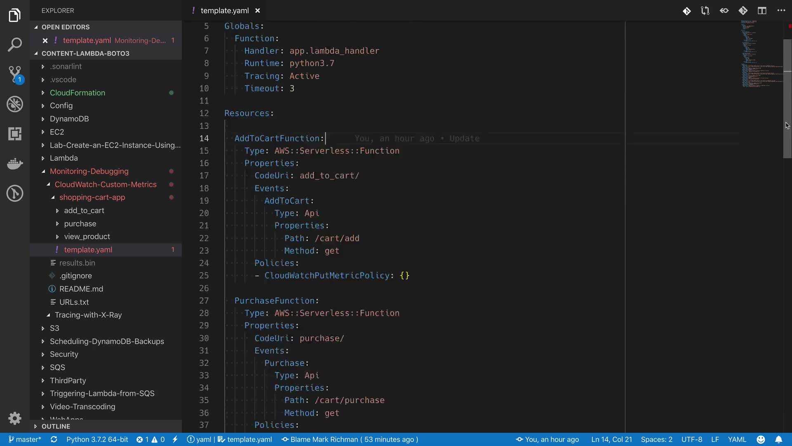
Task: Change the YAML language mode
Action: click(737, 439)
